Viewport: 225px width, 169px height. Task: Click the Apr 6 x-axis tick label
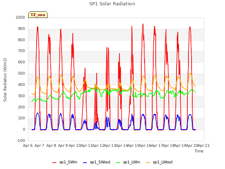click(28, 145)
